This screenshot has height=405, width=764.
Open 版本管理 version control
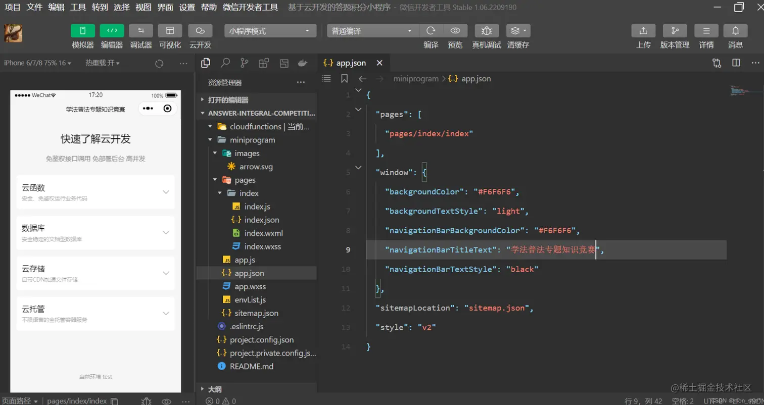click(675, 30)
